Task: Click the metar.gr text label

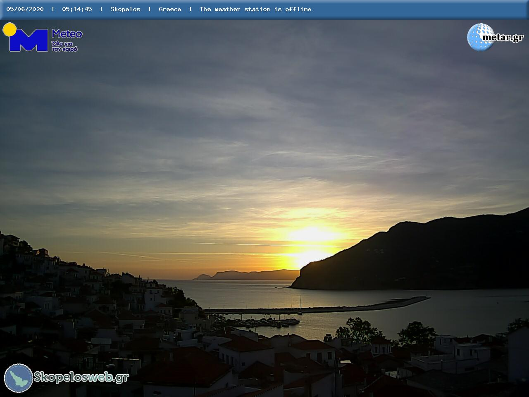Action: pyautogui.click(x=503, y=38)
